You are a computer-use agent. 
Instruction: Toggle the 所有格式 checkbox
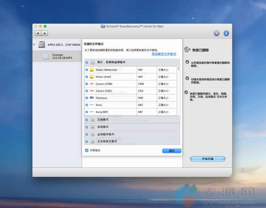pos(87,150)
